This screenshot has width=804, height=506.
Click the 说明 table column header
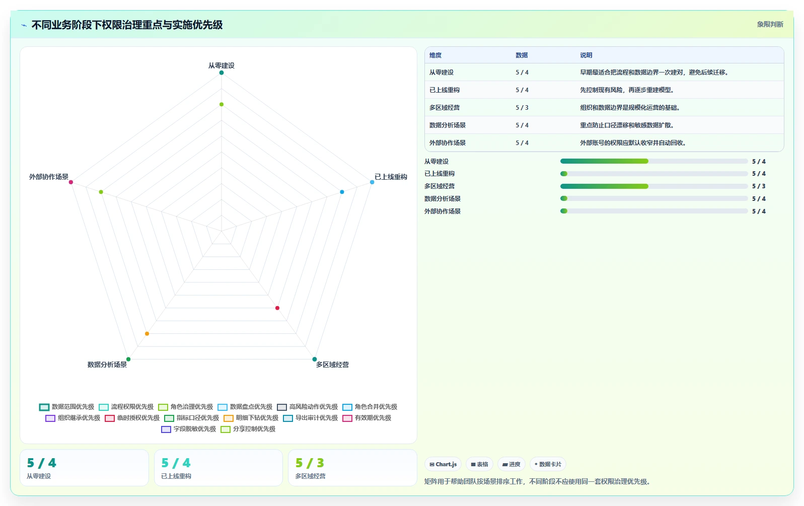(586, 55)
